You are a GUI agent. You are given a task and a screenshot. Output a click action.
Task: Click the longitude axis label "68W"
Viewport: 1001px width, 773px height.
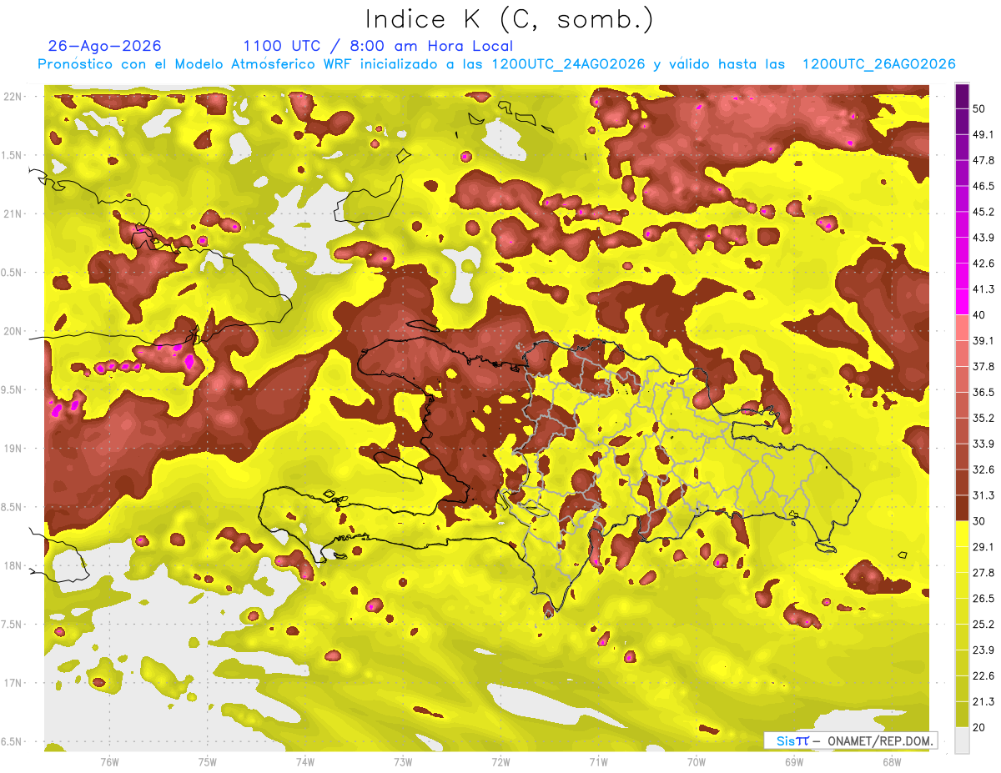[x=892, y=763]
